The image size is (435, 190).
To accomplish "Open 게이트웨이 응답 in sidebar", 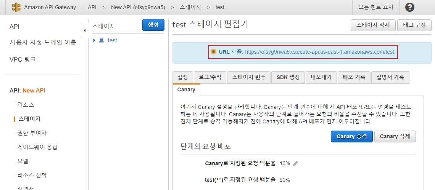I will pyautogui.click(x=37, y=147).
